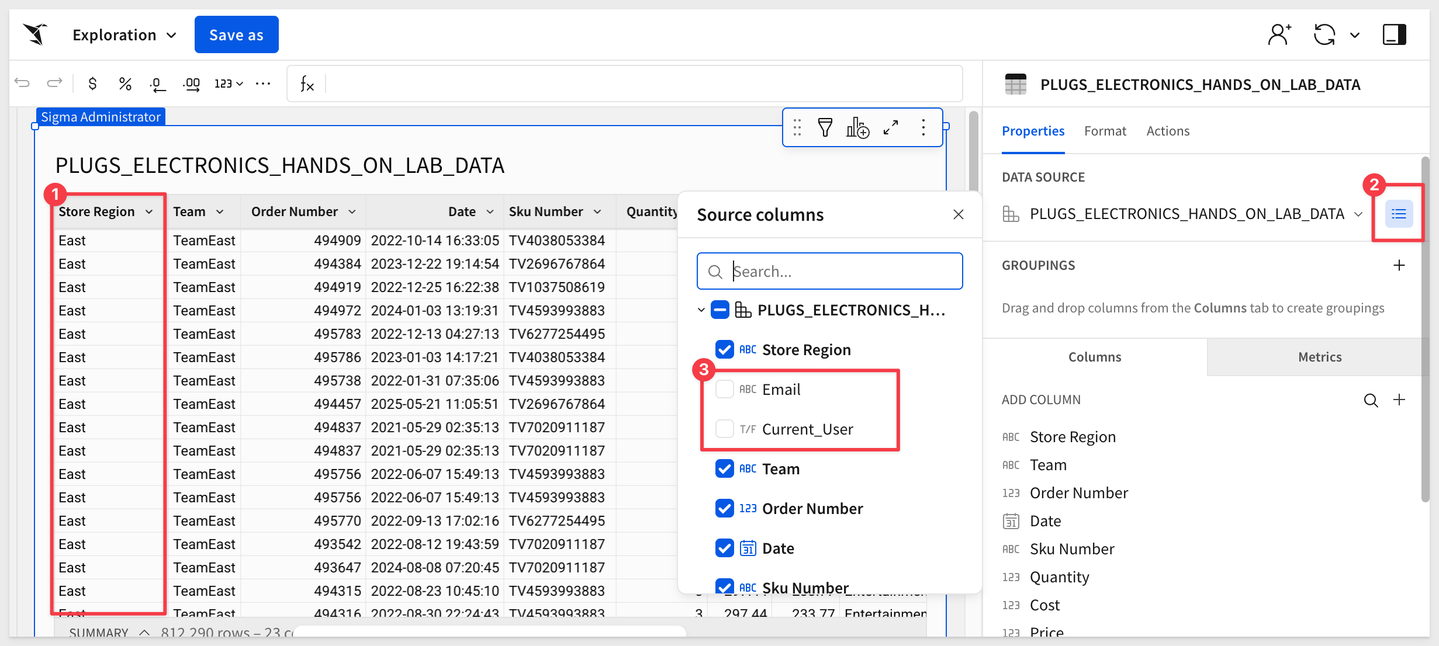Select Cost in the columns list
1439x646 pixels.
tap(1044, 605)
